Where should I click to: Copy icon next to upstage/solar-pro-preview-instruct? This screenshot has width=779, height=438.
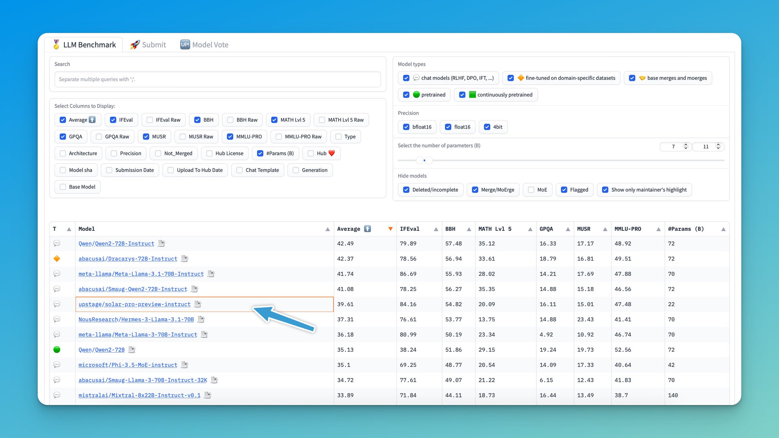click(x=198, y=304)
